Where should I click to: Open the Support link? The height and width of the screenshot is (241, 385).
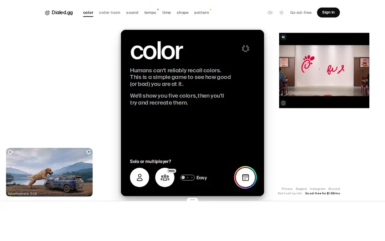[301, 189]
